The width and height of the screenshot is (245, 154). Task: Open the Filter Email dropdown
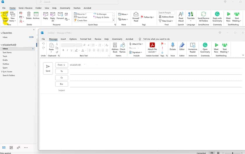pyautogui.click(x=166, y=21)
